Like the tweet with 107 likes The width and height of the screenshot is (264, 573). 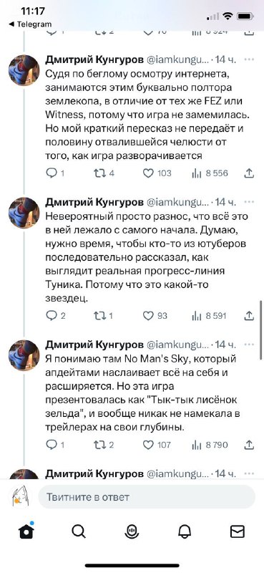click(x=148, y=444)
